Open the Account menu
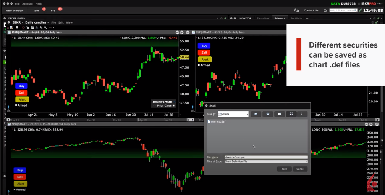The image size is (385, 195). 27,3
